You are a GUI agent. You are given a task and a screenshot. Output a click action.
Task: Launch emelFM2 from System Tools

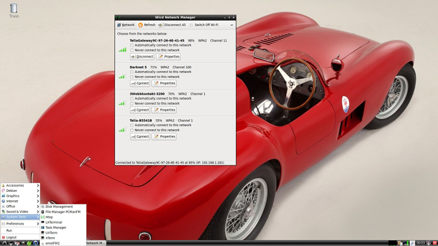[63, 243]
